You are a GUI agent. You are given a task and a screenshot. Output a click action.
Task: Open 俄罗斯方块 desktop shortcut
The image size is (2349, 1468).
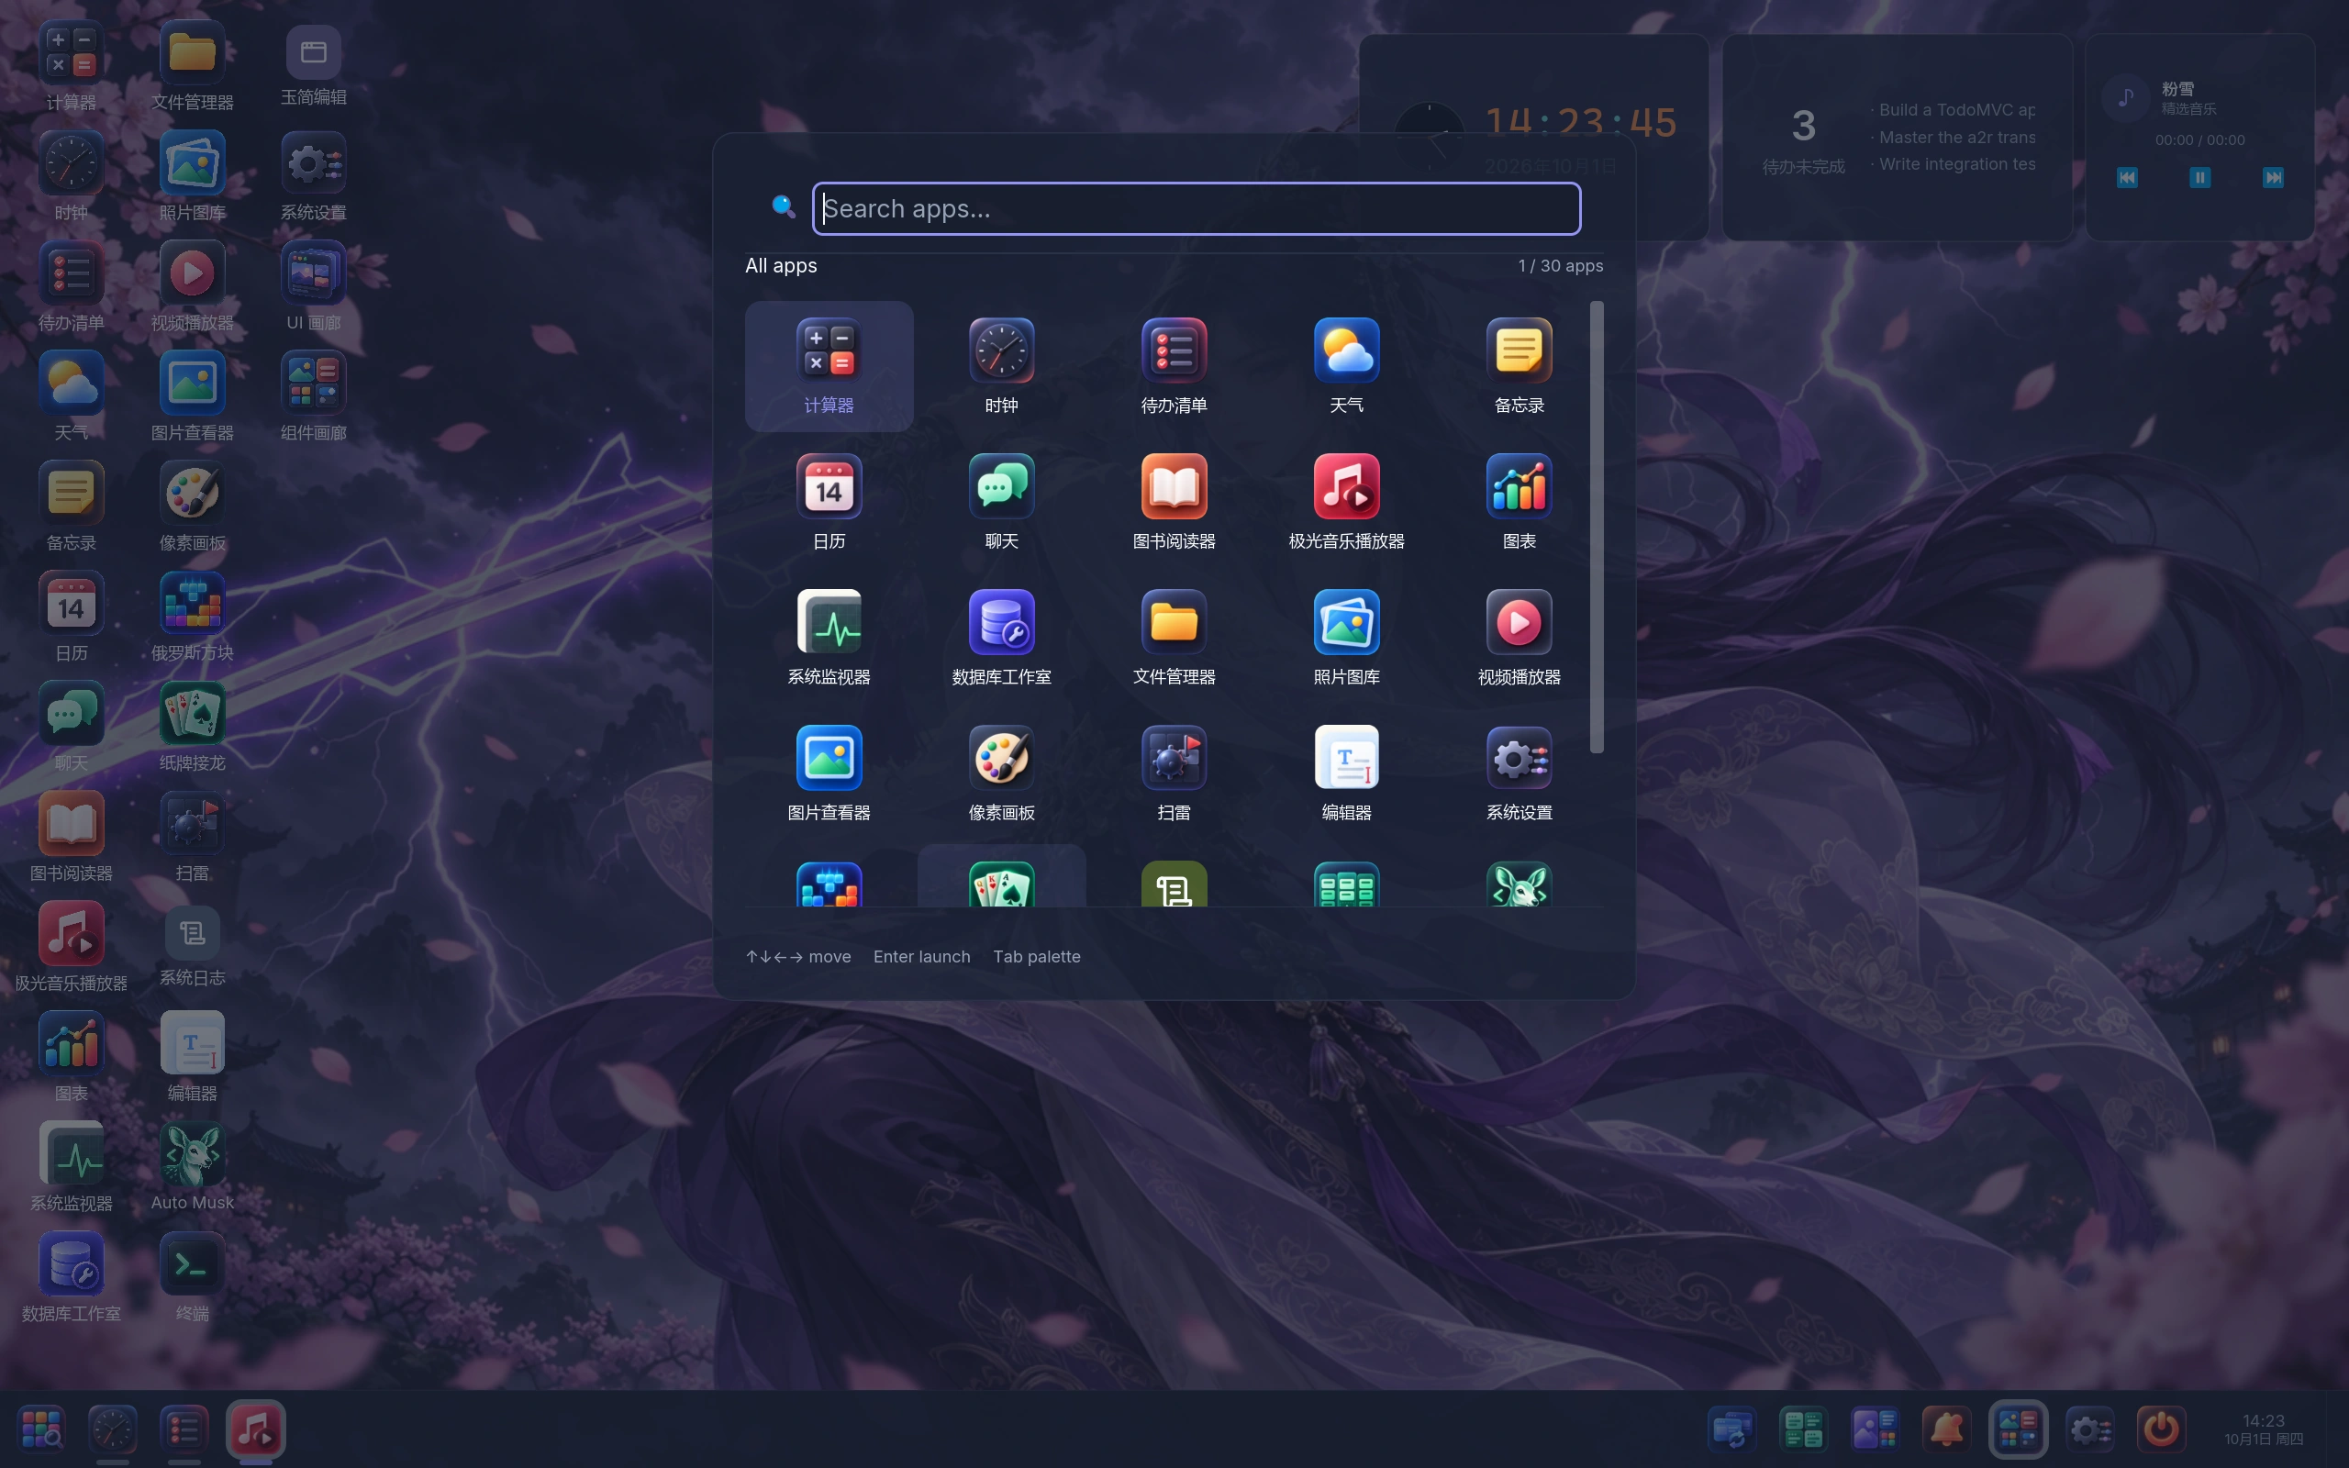coord(192,617)
